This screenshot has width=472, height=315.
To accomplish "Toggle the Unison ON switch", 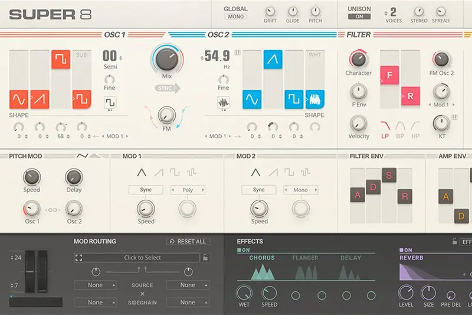I will (x=359, y=17).
